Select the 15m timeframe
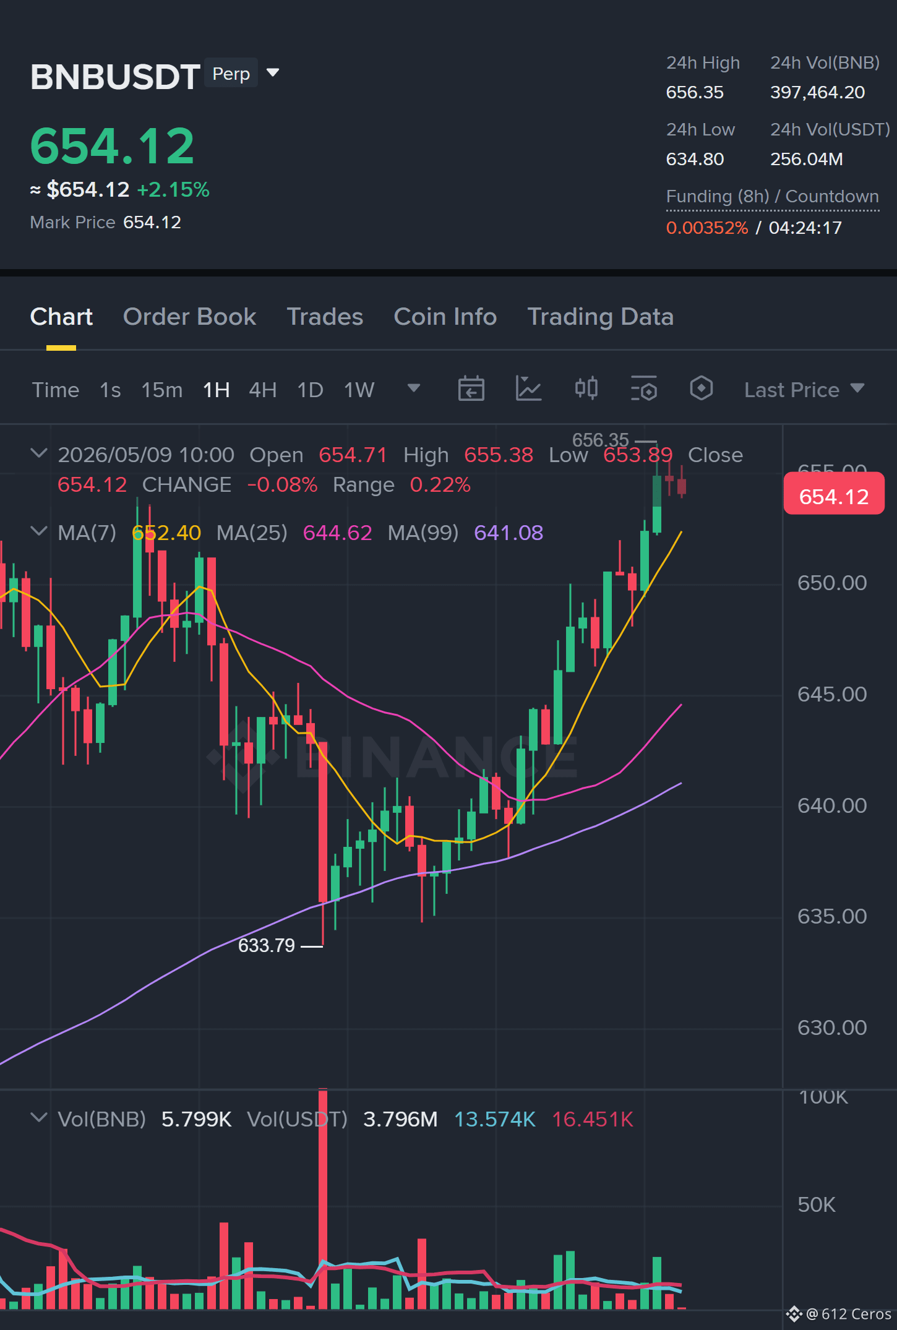The height and width of the screenshot is (1330, 897). [x=161, y=390]
